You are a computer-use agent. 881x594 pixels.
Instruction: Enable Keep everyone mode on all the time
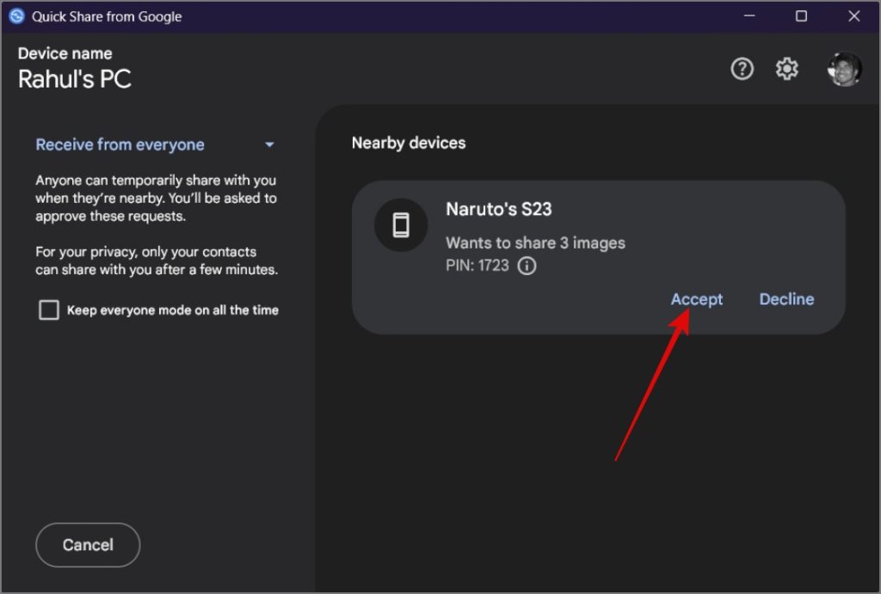(49, 310)
